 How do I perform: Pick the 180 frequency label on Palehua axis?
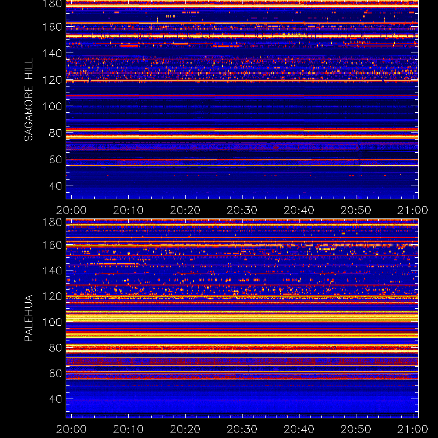pyautogui.click(x=52, y=222)
